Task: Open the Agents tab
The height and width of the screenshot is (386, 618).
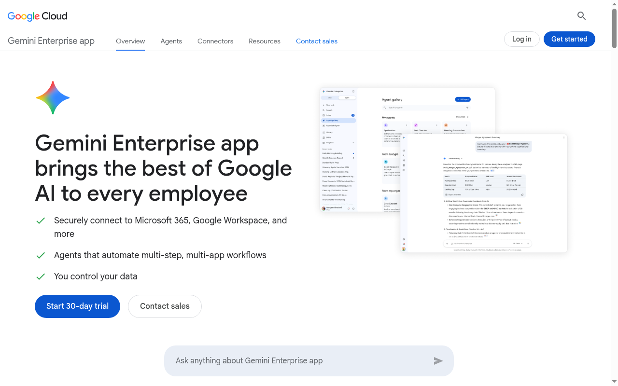Action: [x=171, y=41]
